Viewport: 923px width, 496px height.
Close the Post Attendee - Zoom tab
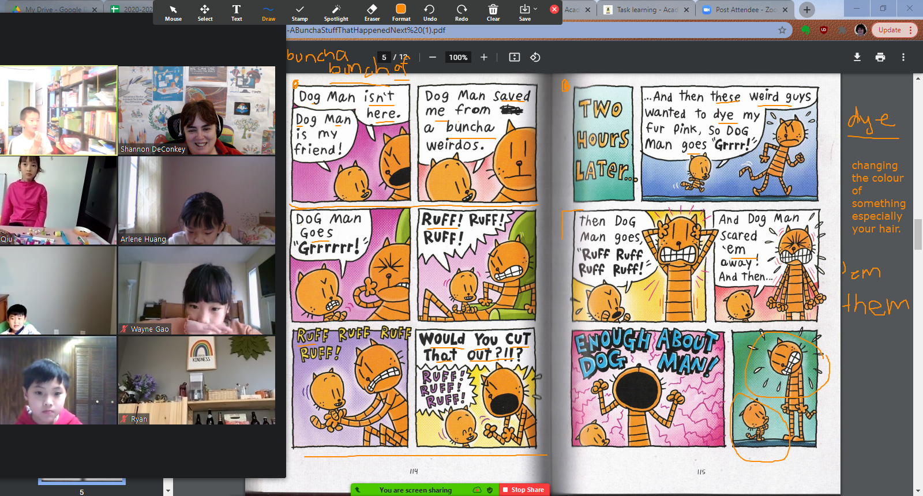click(785, 10)
